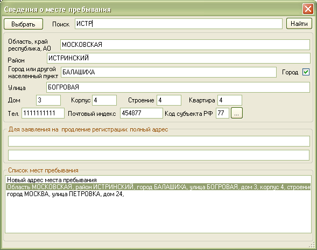Click the Дом number field
Image resolution: width=317 pixels, height=250 pixels.
[x=48, y=100]
